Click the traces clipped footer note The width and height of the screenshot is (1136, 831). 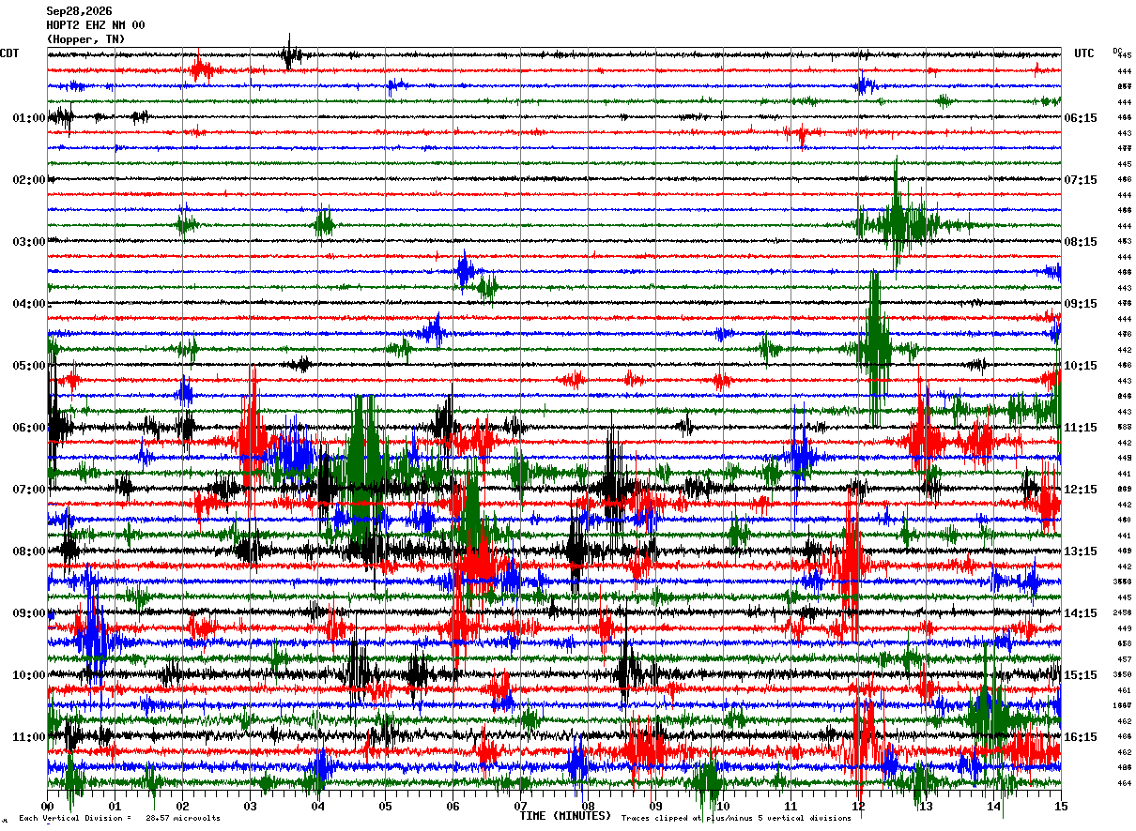736,818
